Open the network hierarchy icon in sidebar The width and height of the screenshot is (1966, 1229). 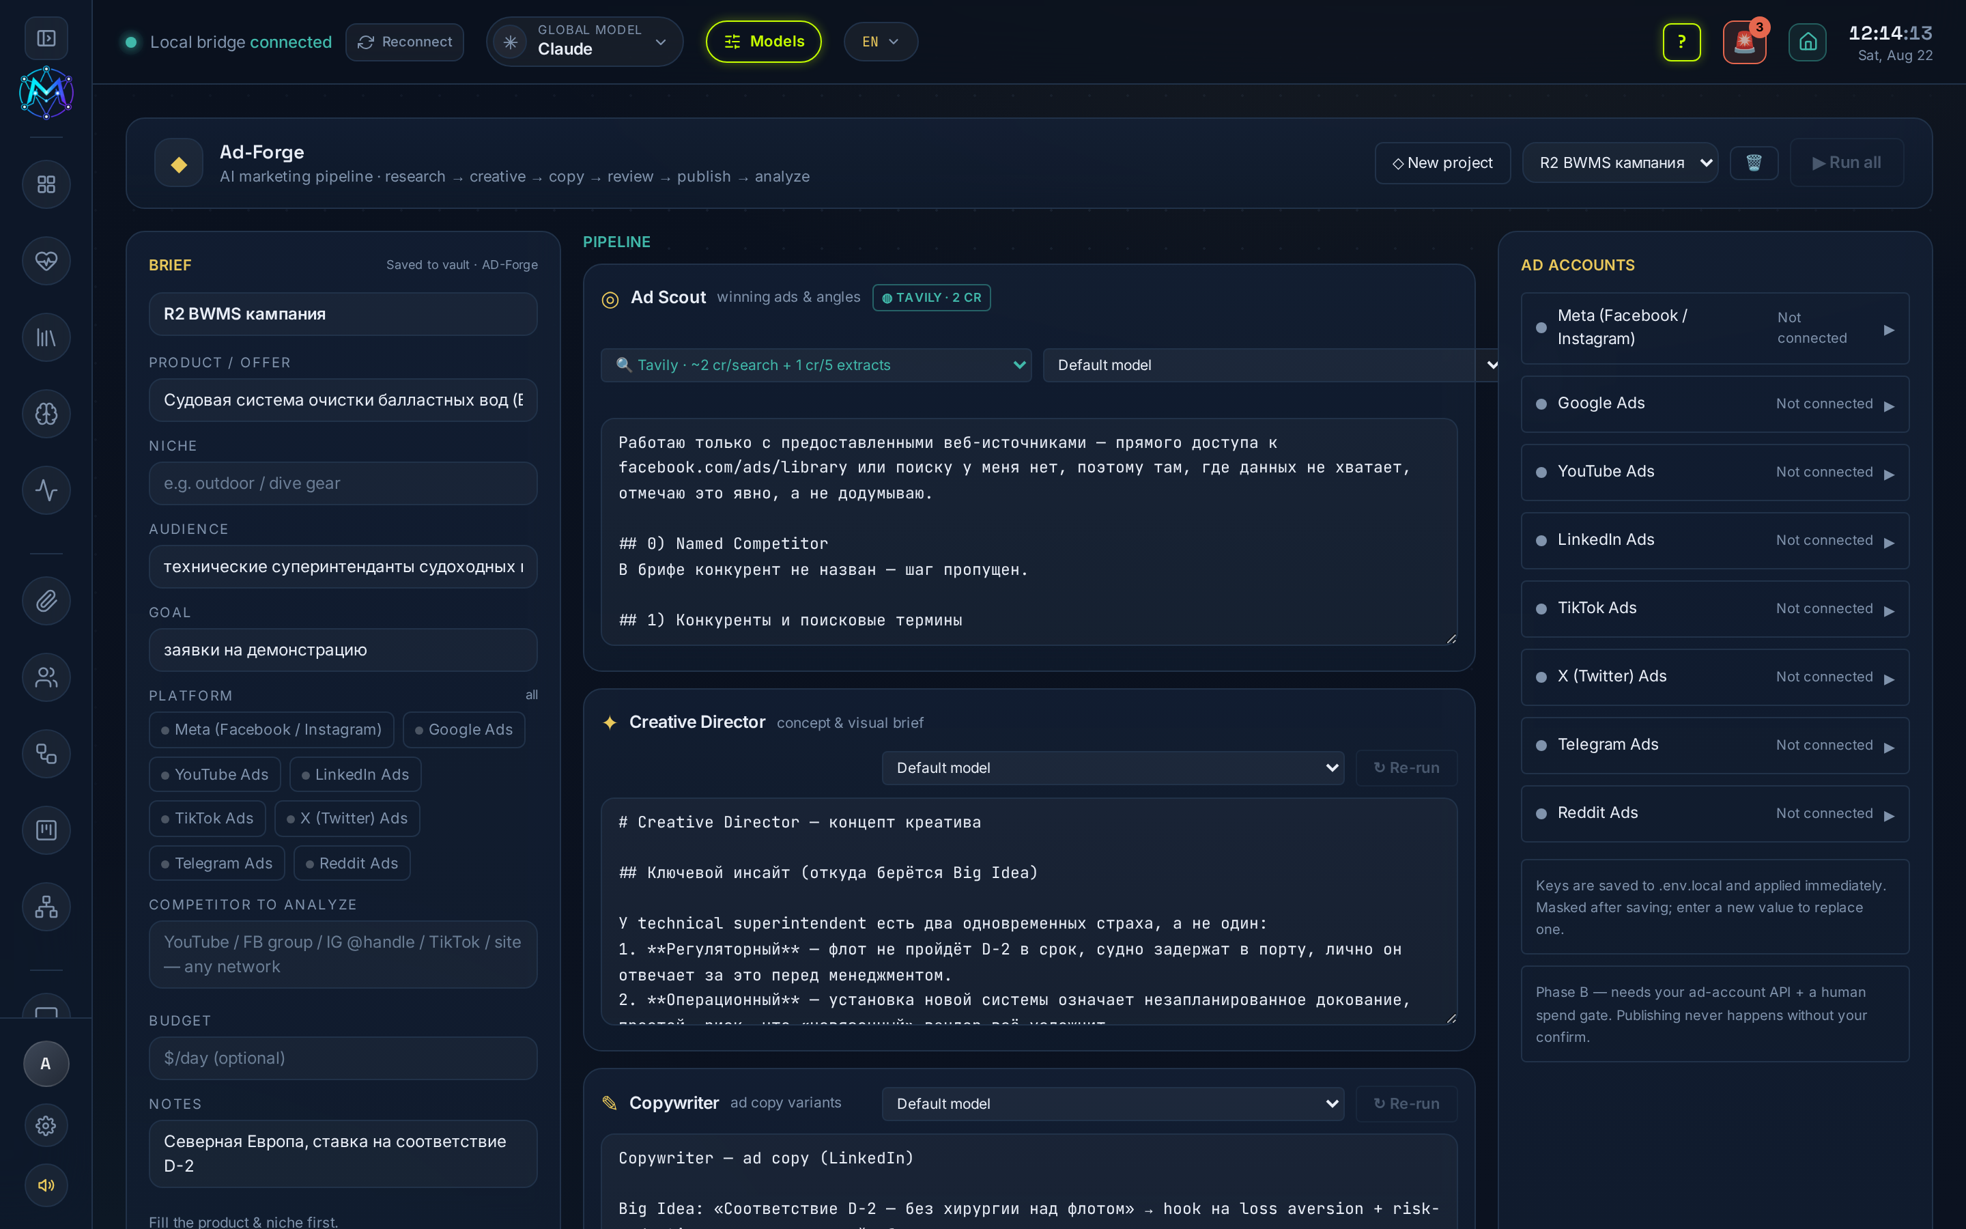pyautogui.click(x=46, y=906)
